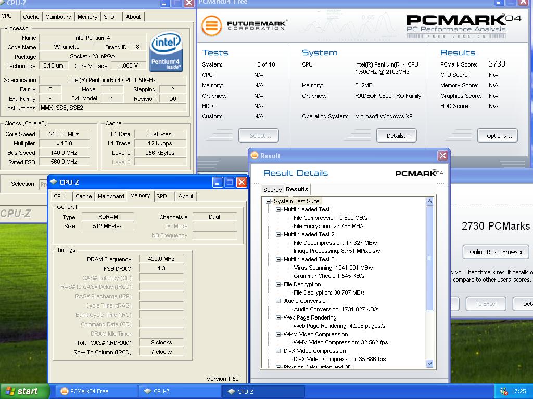Screen dimensions: 533x399
Task: Click the Intel Pentium 4 logo badge
Action: [x=166, y=51]
